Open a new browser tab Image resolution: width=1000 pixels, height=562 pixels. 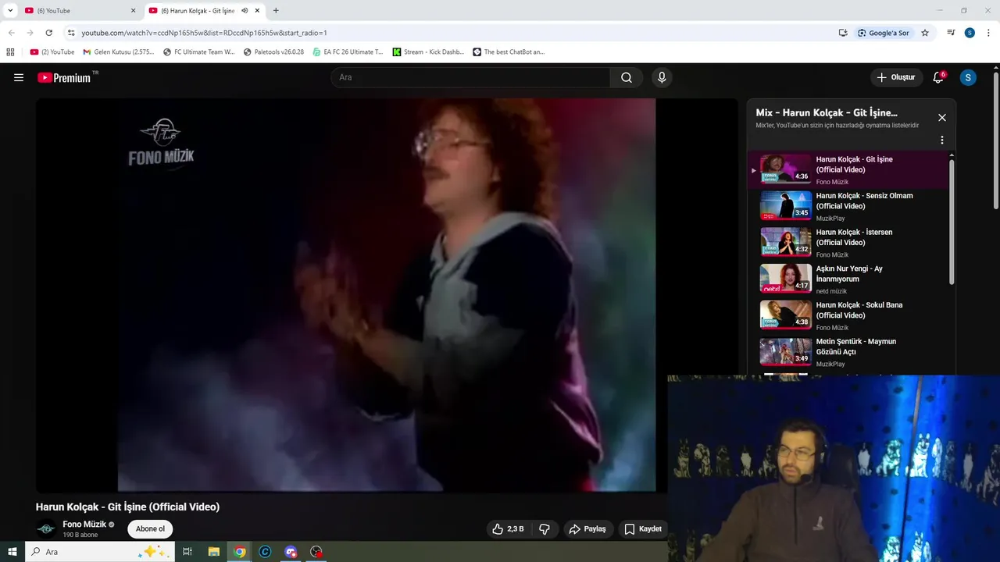(x=276, y=11)
